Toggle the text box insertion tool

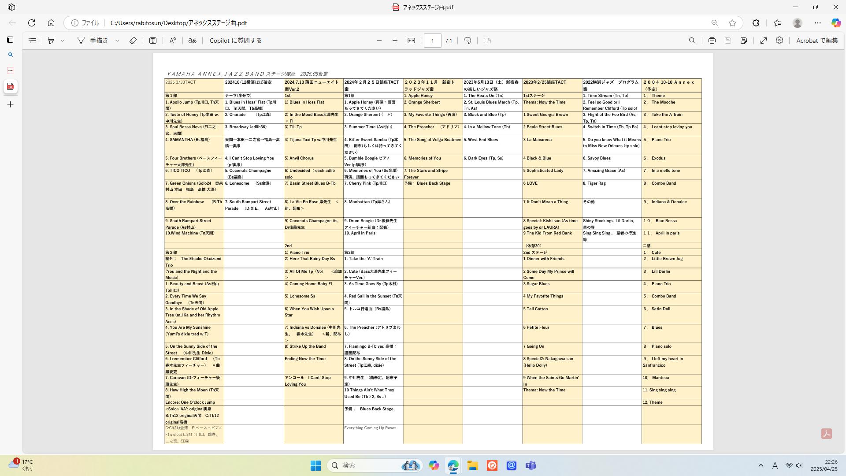point(153,41)
